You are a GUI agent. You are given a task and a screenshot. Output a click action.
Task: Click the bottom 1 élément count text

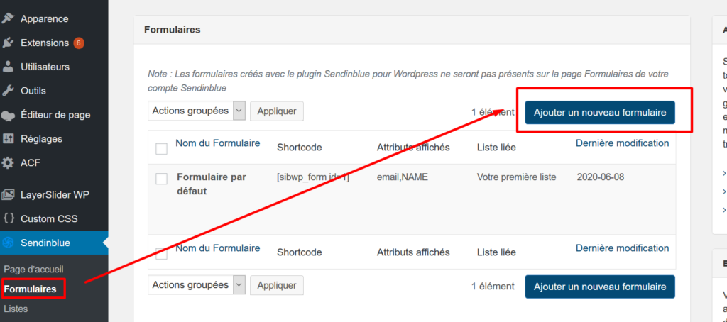(x=493, y=287)
